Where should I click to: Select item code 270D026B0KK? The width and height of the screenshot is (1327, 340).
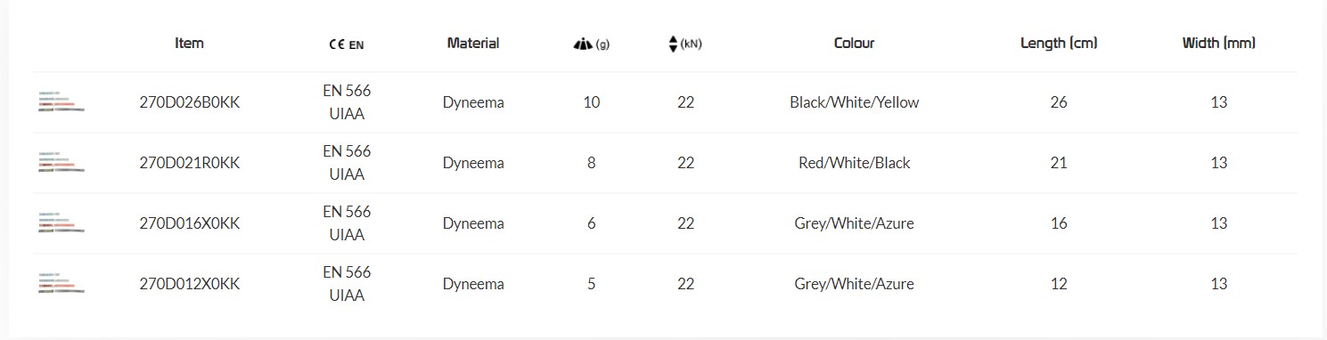click(x=190, y=102)
